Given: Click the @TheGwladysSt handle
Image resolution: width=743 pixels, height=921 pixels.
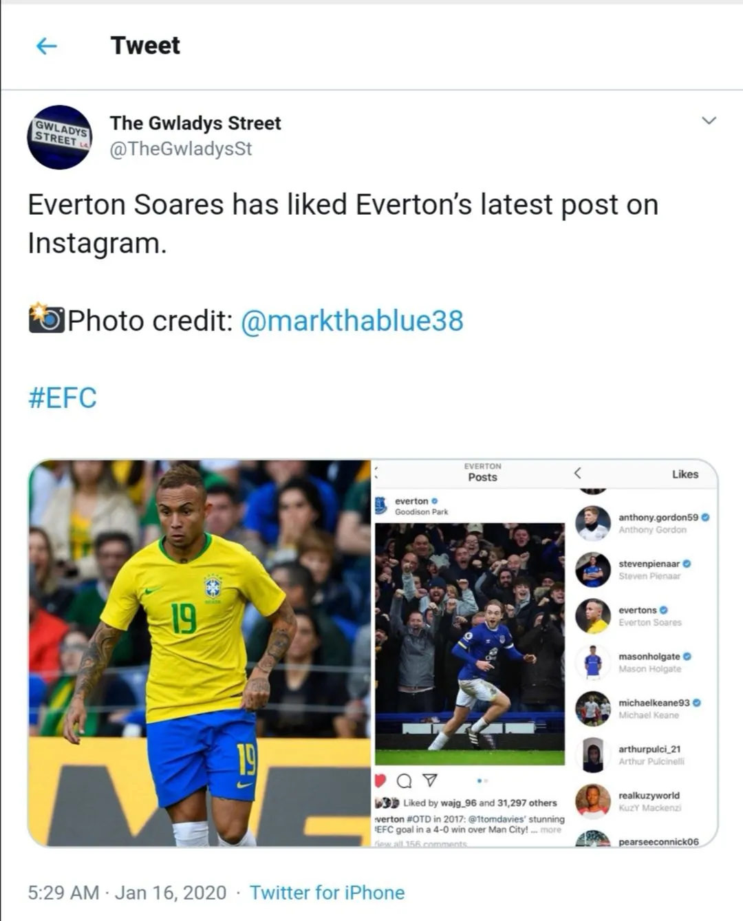Looking at the screenshot, I should (181, 149).
